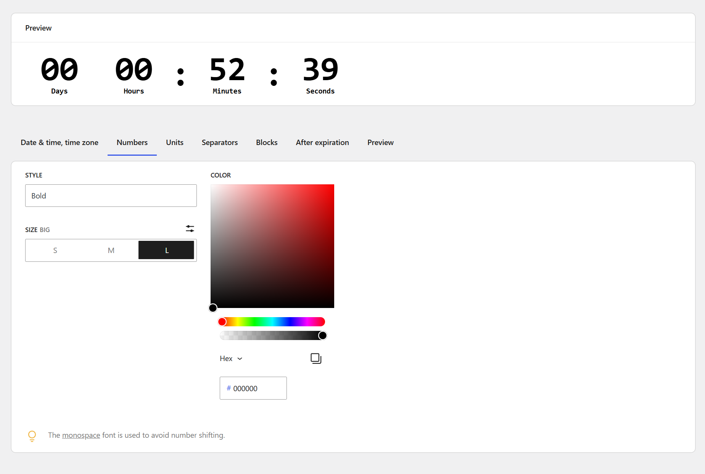Viewport: 705px width, 474px height.
Task: Open the Preview tab
Action: (380, 142)
